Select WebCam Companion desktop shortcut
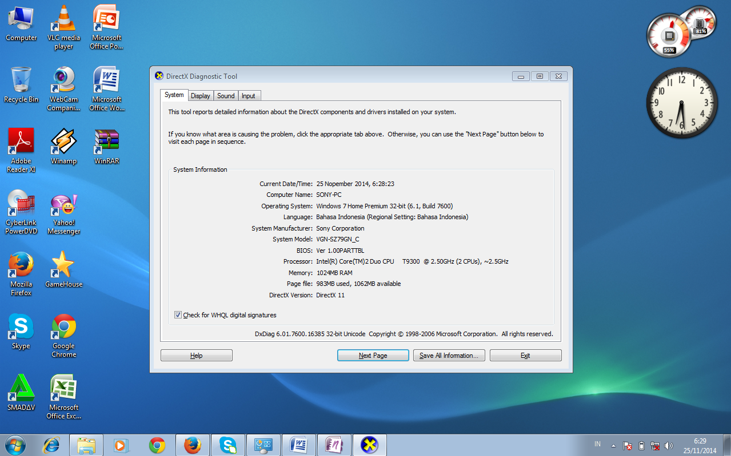 (63, 89)
